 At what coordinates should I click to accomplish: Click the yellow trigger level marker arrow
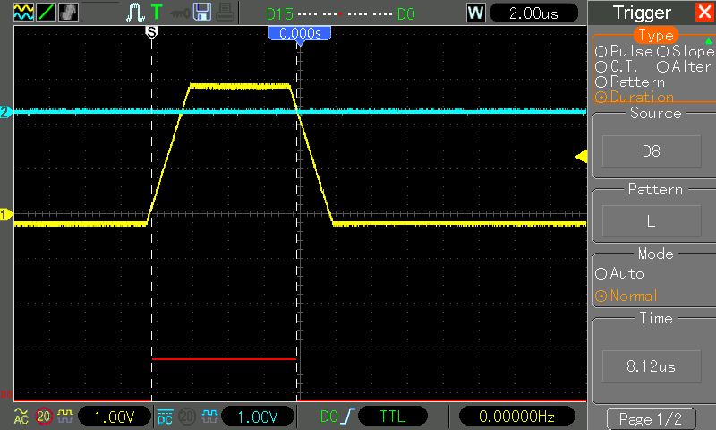(x=581, y=158)
